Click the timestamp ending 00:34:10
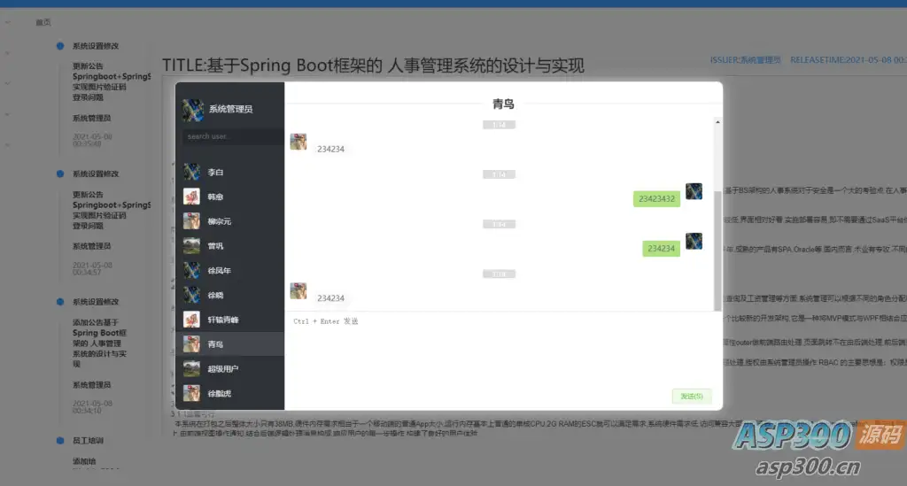 [92, 407]
